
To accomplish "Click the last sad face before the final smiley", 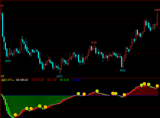I will coord(149,84).
